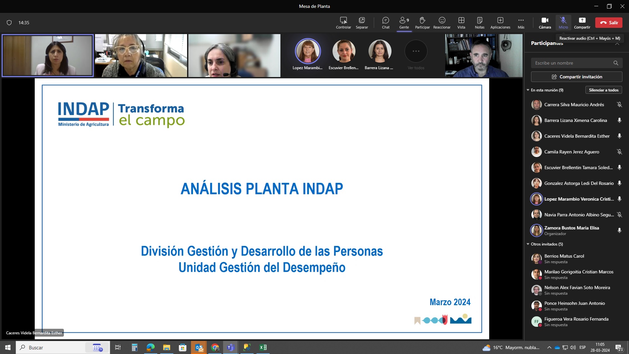Open the Chat panel
Image resolution: width=629 pixels, height=354 pixels.
(x=386, y=23)
